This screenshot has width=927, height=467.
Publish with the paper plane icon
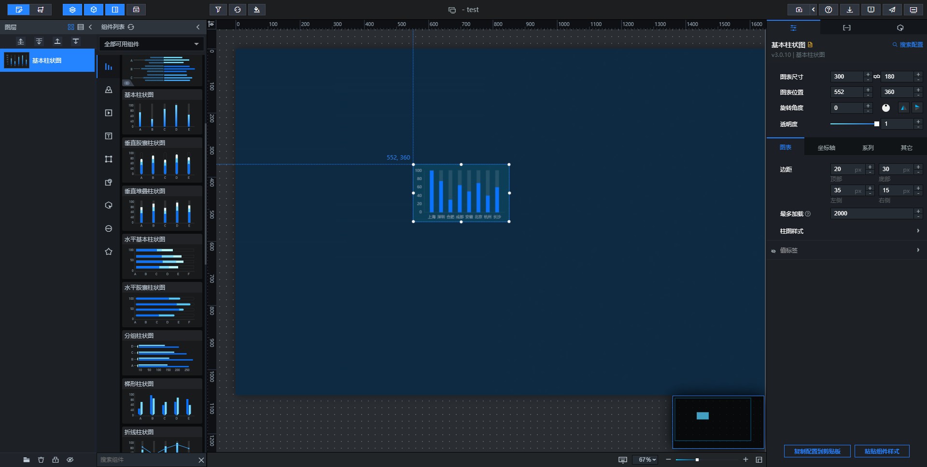pos(892,10)
